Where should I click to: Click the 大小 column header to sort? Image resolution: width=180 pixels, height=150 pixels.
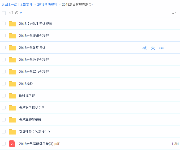pos(174,13)
